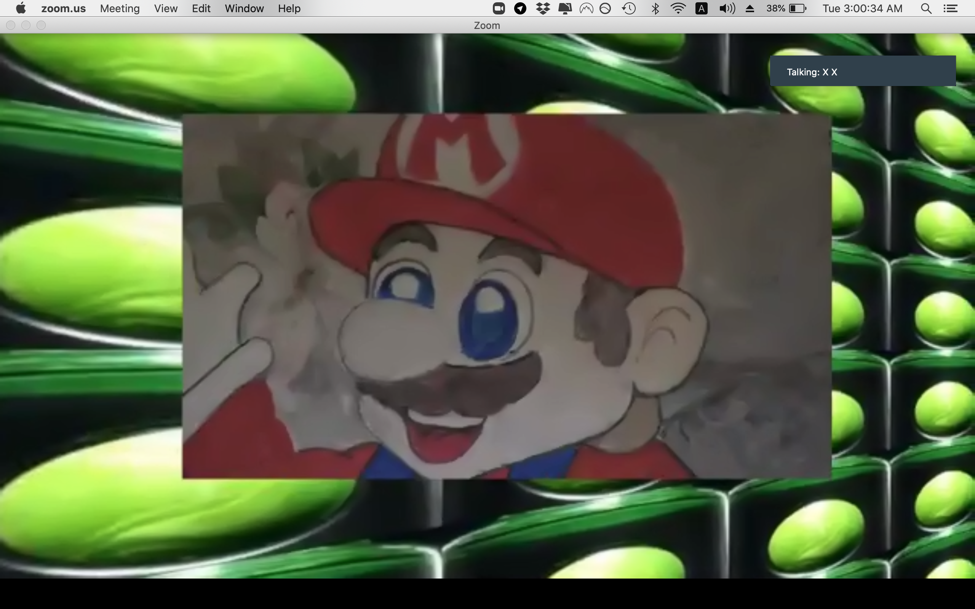975x609 pixels.
Task: Open the Edit menu
Action: tap(201, 8)
